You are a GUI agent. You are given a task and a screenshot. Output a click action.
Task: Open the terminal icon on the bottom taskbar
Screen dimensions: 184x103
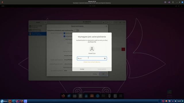pos(14,101)
